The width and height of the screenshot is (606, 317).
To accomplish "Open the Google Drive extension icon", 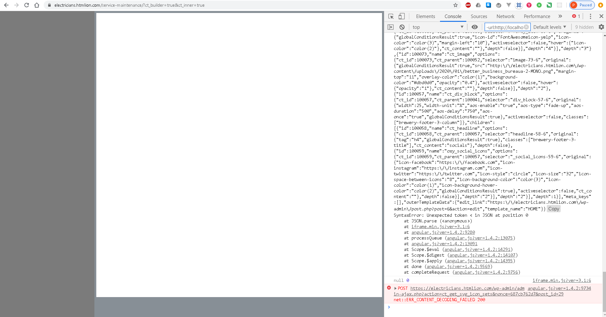I will [478, 5].
